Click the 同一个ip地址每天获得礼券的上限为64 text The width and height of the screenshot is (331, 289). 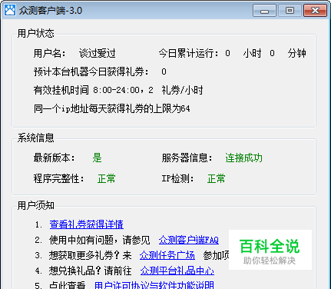coord(112,108)
